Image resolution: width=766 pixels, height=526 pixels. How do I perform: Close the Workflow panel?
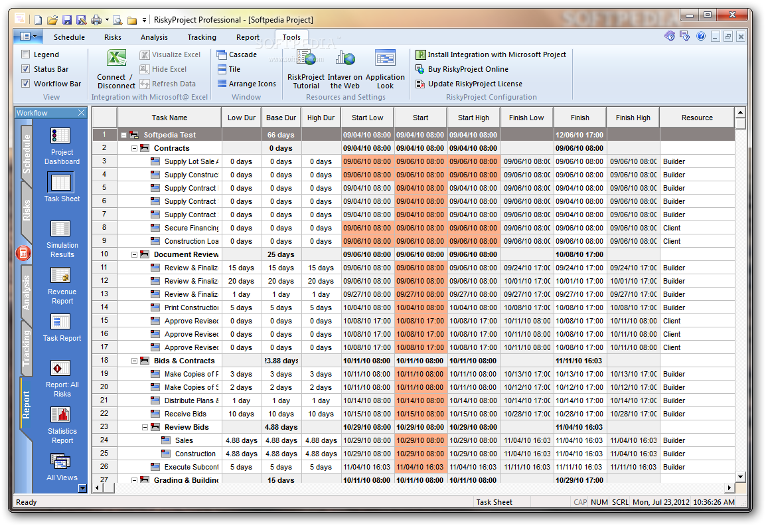pos(81,113)
